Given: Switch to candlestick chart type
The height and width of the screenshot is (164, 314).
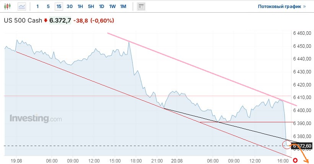Looking at the screenshot, I should (x=8, y=6).
